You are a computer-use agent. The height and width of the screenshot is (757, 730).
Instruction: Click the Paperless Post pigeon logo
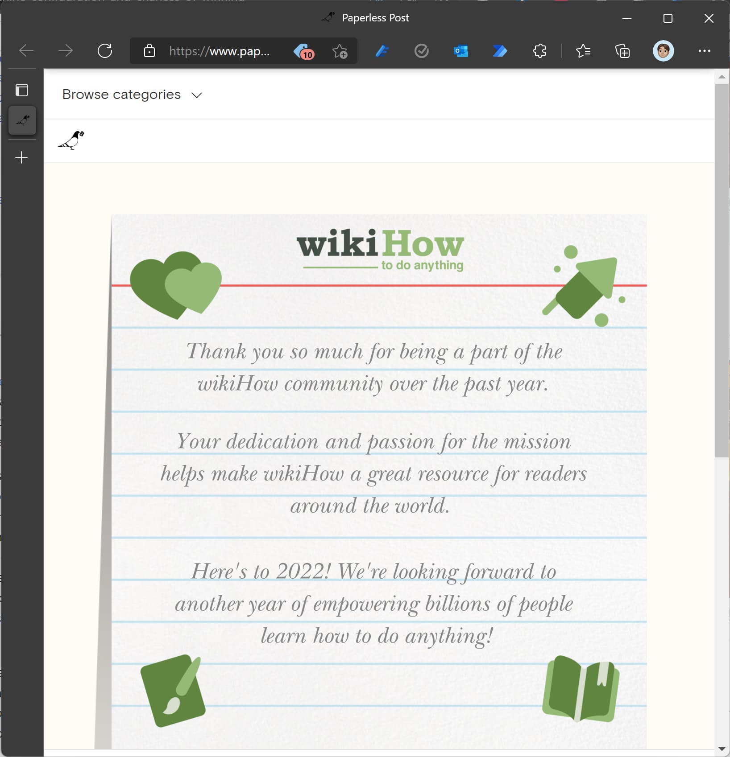[x=71, y=140]
